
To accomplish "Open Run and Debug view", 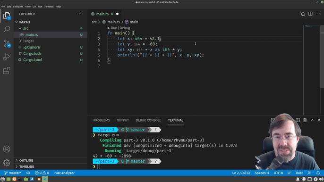I will click(x=7, y=57).
